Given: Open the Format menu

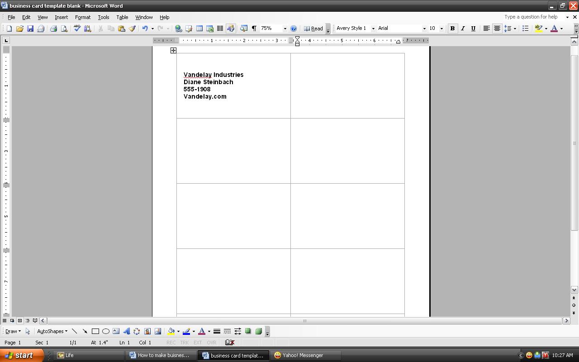Looking at the screenshot, I should pyautogui.click(x=83, y=17).
